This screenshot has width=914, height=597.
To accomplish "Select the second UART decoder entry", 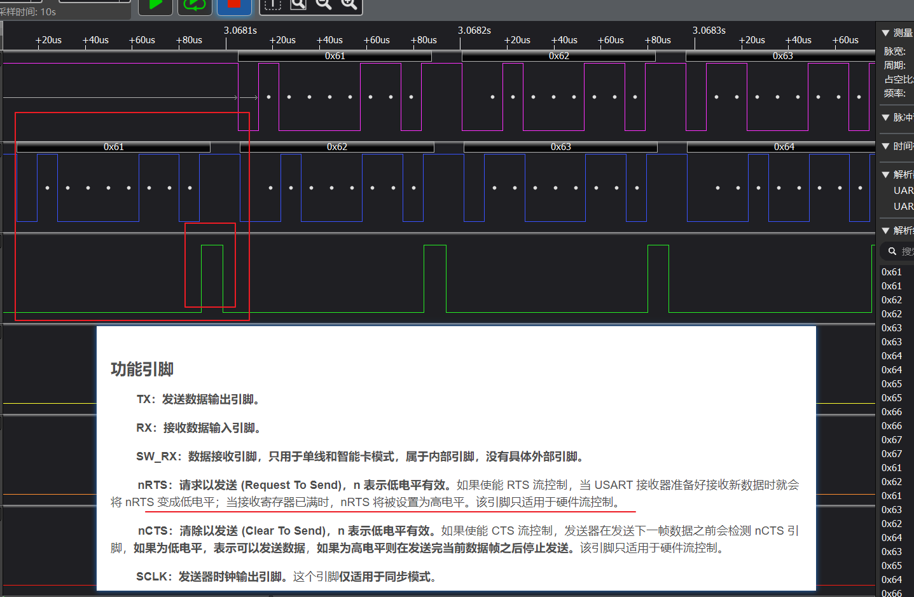I will point(903,207).
